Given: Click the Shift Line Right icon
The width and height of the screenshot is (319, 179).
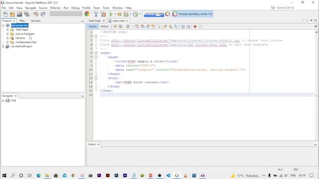Looking at the screenshot, I should (x=188, y=26).
